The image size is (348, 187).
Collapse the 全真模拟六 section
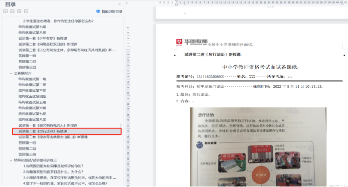(11, 73)
